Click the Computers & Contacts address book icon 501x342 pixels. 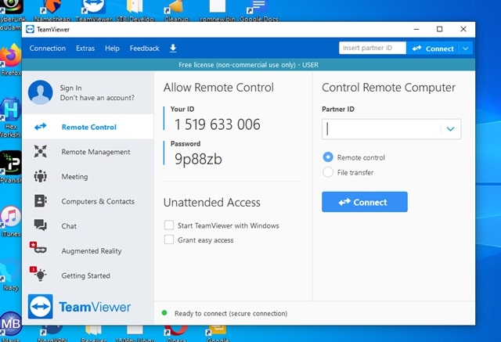tap(41, 201)
